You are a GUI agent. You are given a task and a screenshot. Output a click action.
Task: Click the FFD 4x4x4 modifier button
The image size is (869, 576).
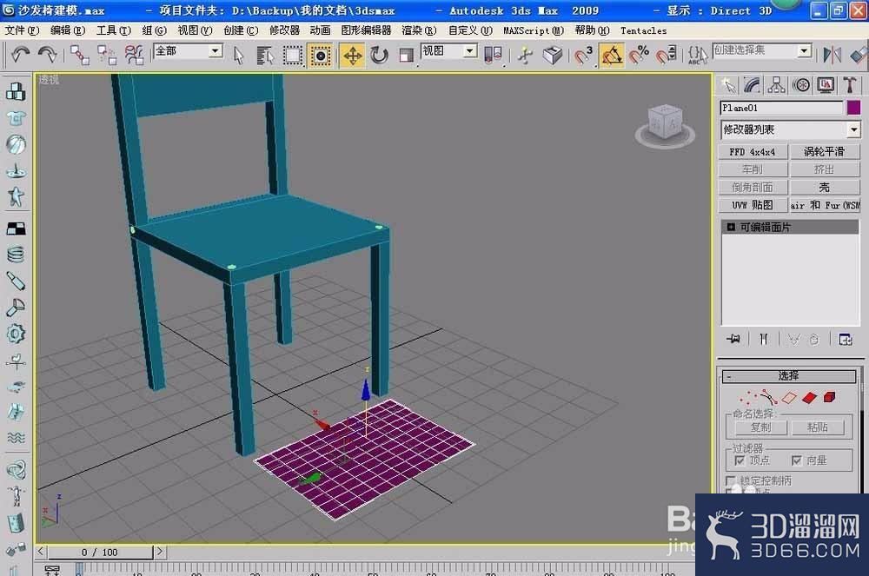click(753, 152)
